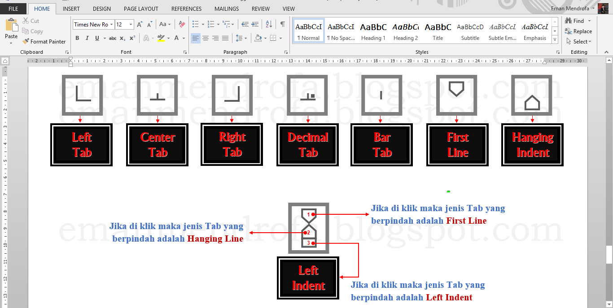613x308 pixels.
Task: Expand the underline style dropdown arrow
Action: [104, 39]
